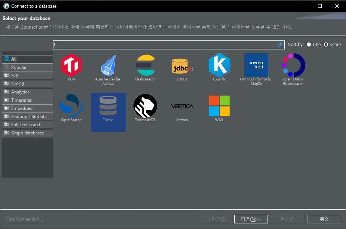Click the 다음(N) > next button

251,219
